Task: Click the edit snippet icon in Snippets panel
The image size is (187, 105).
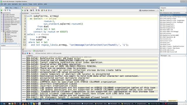Action: click(x=163, y=10)
